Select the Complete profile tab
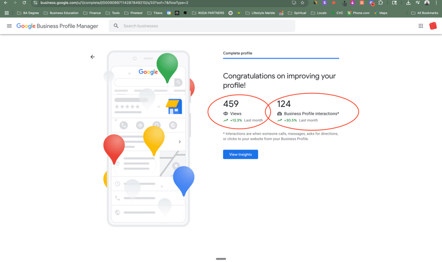 [x=238, y=53]
